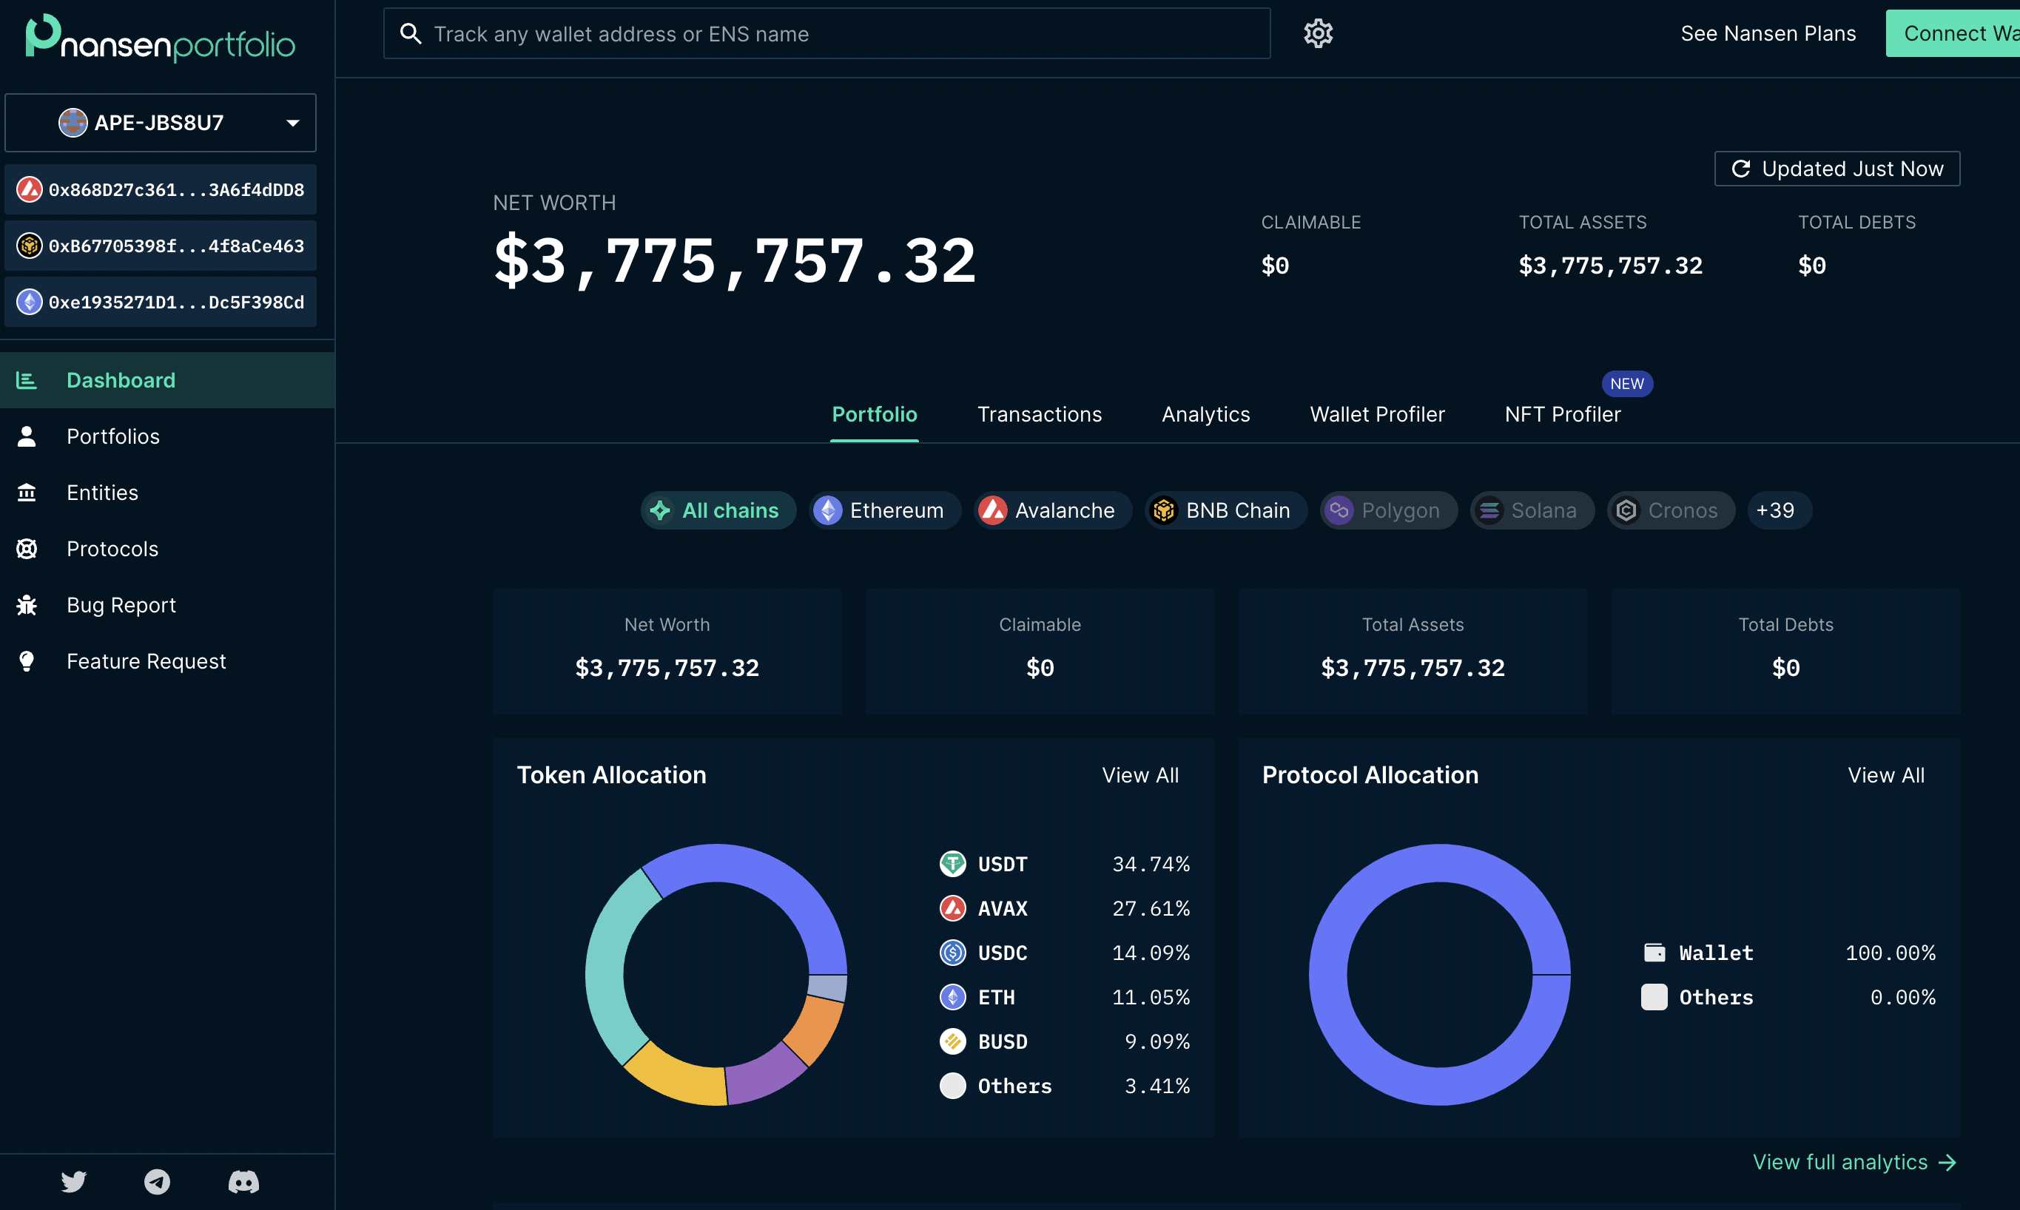Image resolution: width=2020 pixels, height=1210 pixels.
Task: Open the Telegram icon link
Action: [158, 1181]
